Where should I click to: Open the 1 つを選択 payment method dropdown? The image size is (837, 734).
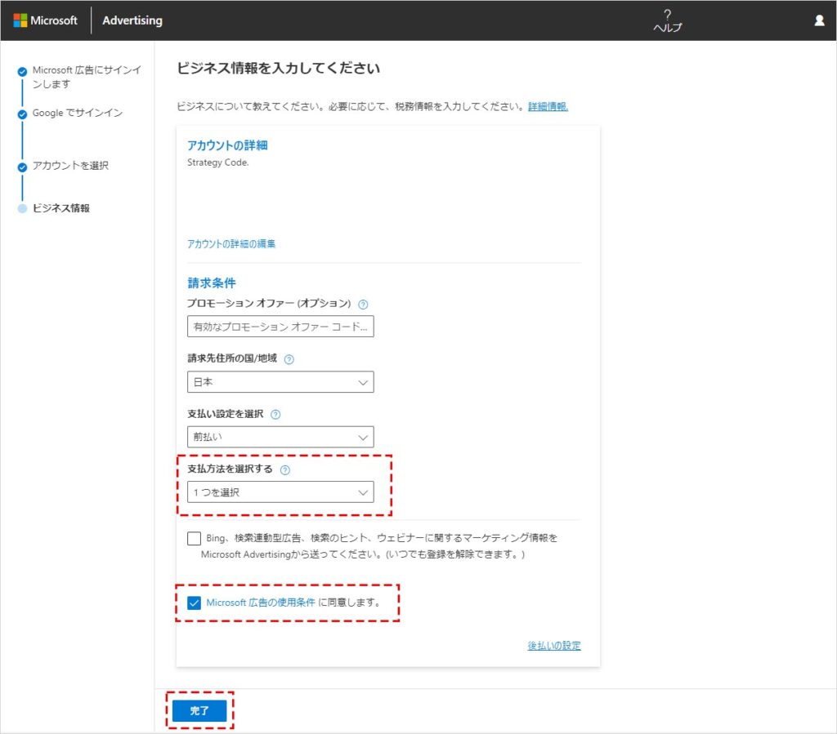point(280,492)
